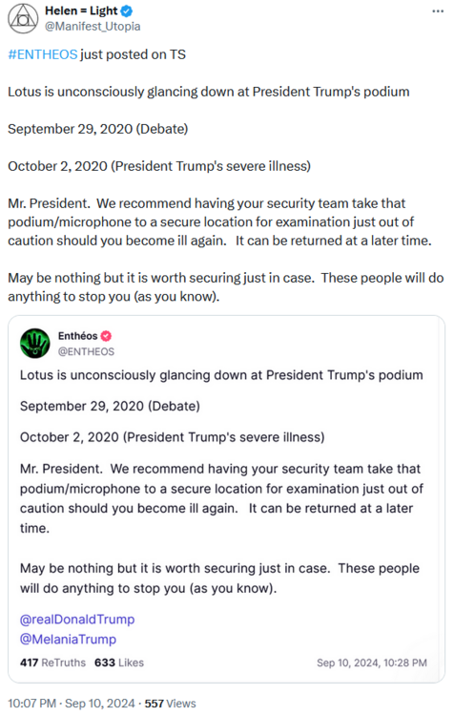View the 633 Likes count
Screen dimensions: 454x716
(x=119, y=663)
